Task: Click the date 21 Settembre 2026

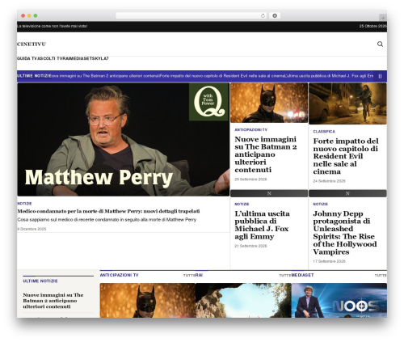Action: pyautogui.click(x=250, y=246)
